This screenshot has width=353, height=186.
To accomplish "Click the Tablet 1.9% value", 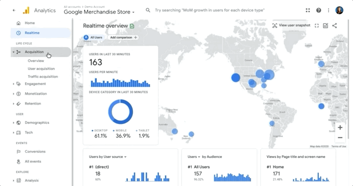I will [144, 136].
